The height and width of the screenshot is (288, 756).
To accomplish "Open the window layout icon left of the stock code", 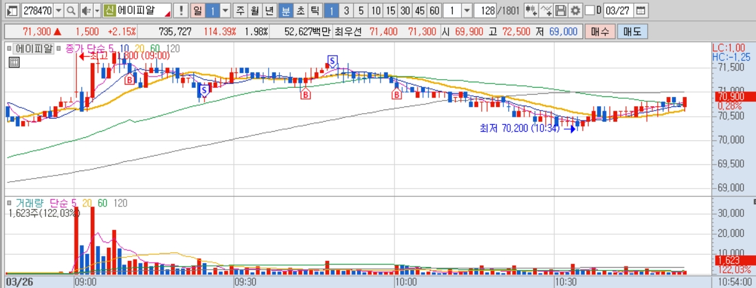I will pos(12,11).
